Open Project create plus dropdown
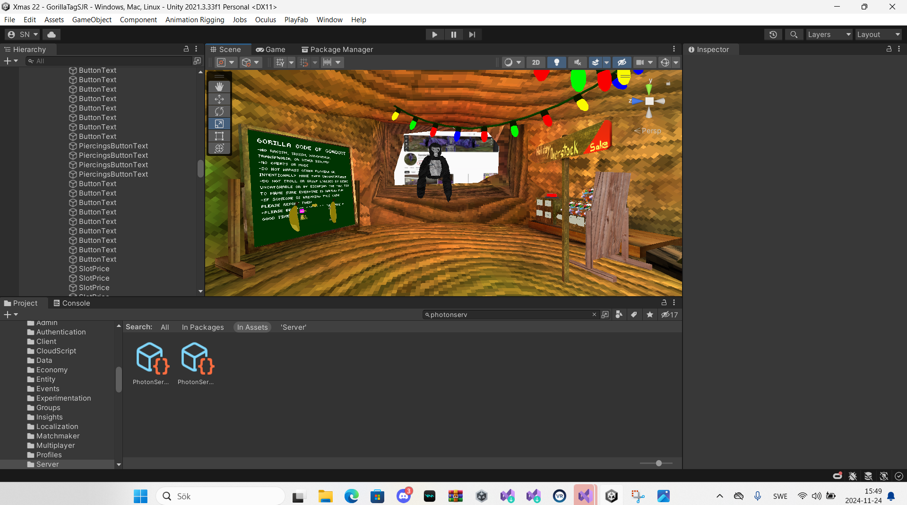 [11, 315]
